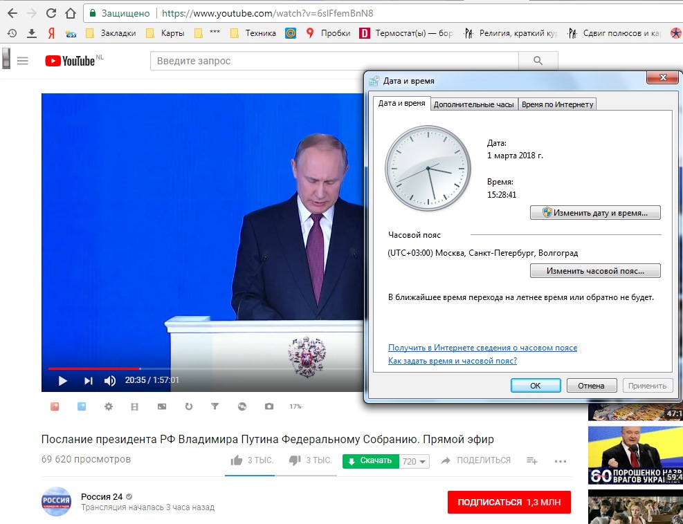Switch to the Дополнительные часы tab
The width and height of the screenshot is (683, 524).
click(473, 104)
